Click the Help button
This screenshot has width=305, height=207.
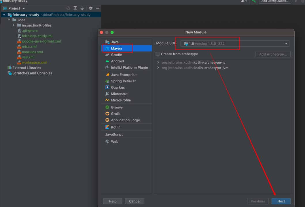pos(113,201)
